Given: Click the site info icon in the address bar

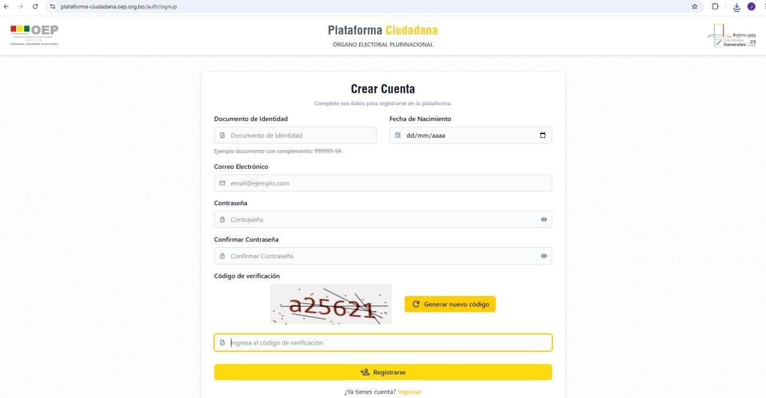Looking at the screenshot, I should (53, 7).
